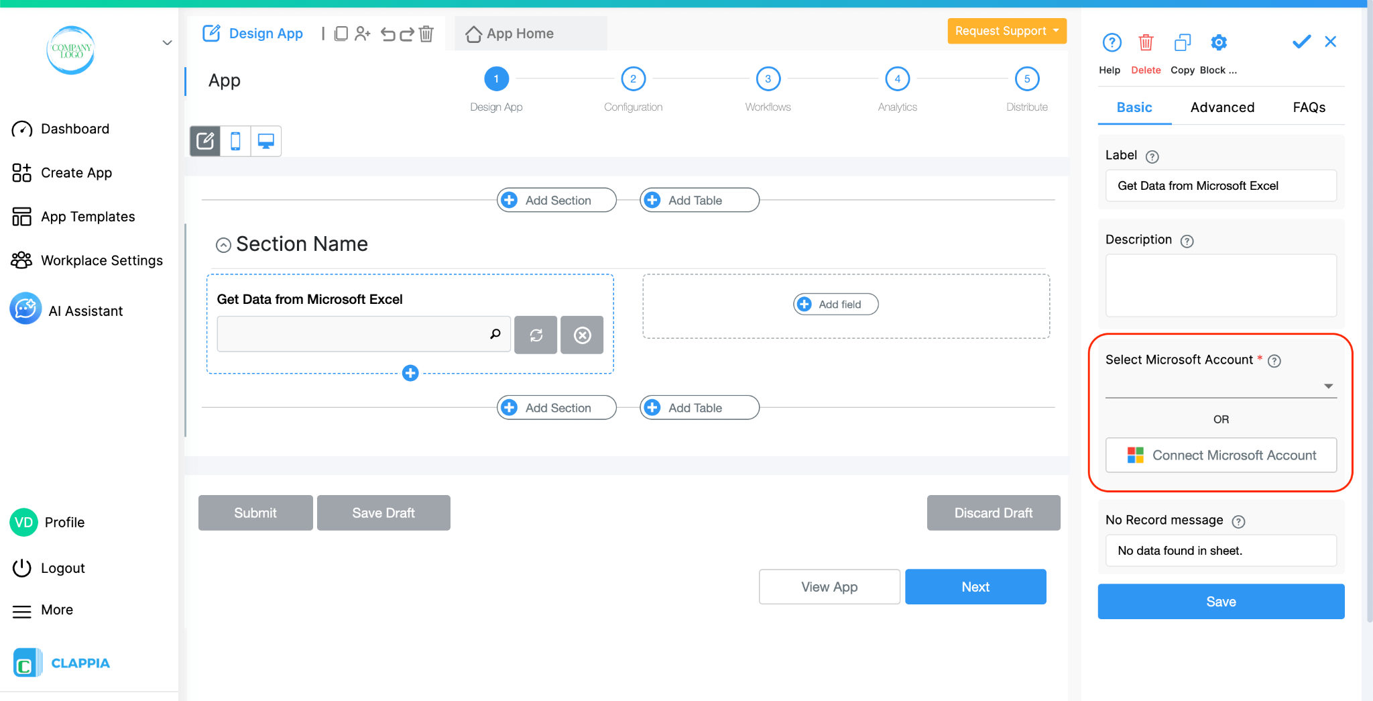Open AI Assistant from the sidebar
The width and height of the screenshot is (1373, 701).
[x=66, y=309]
